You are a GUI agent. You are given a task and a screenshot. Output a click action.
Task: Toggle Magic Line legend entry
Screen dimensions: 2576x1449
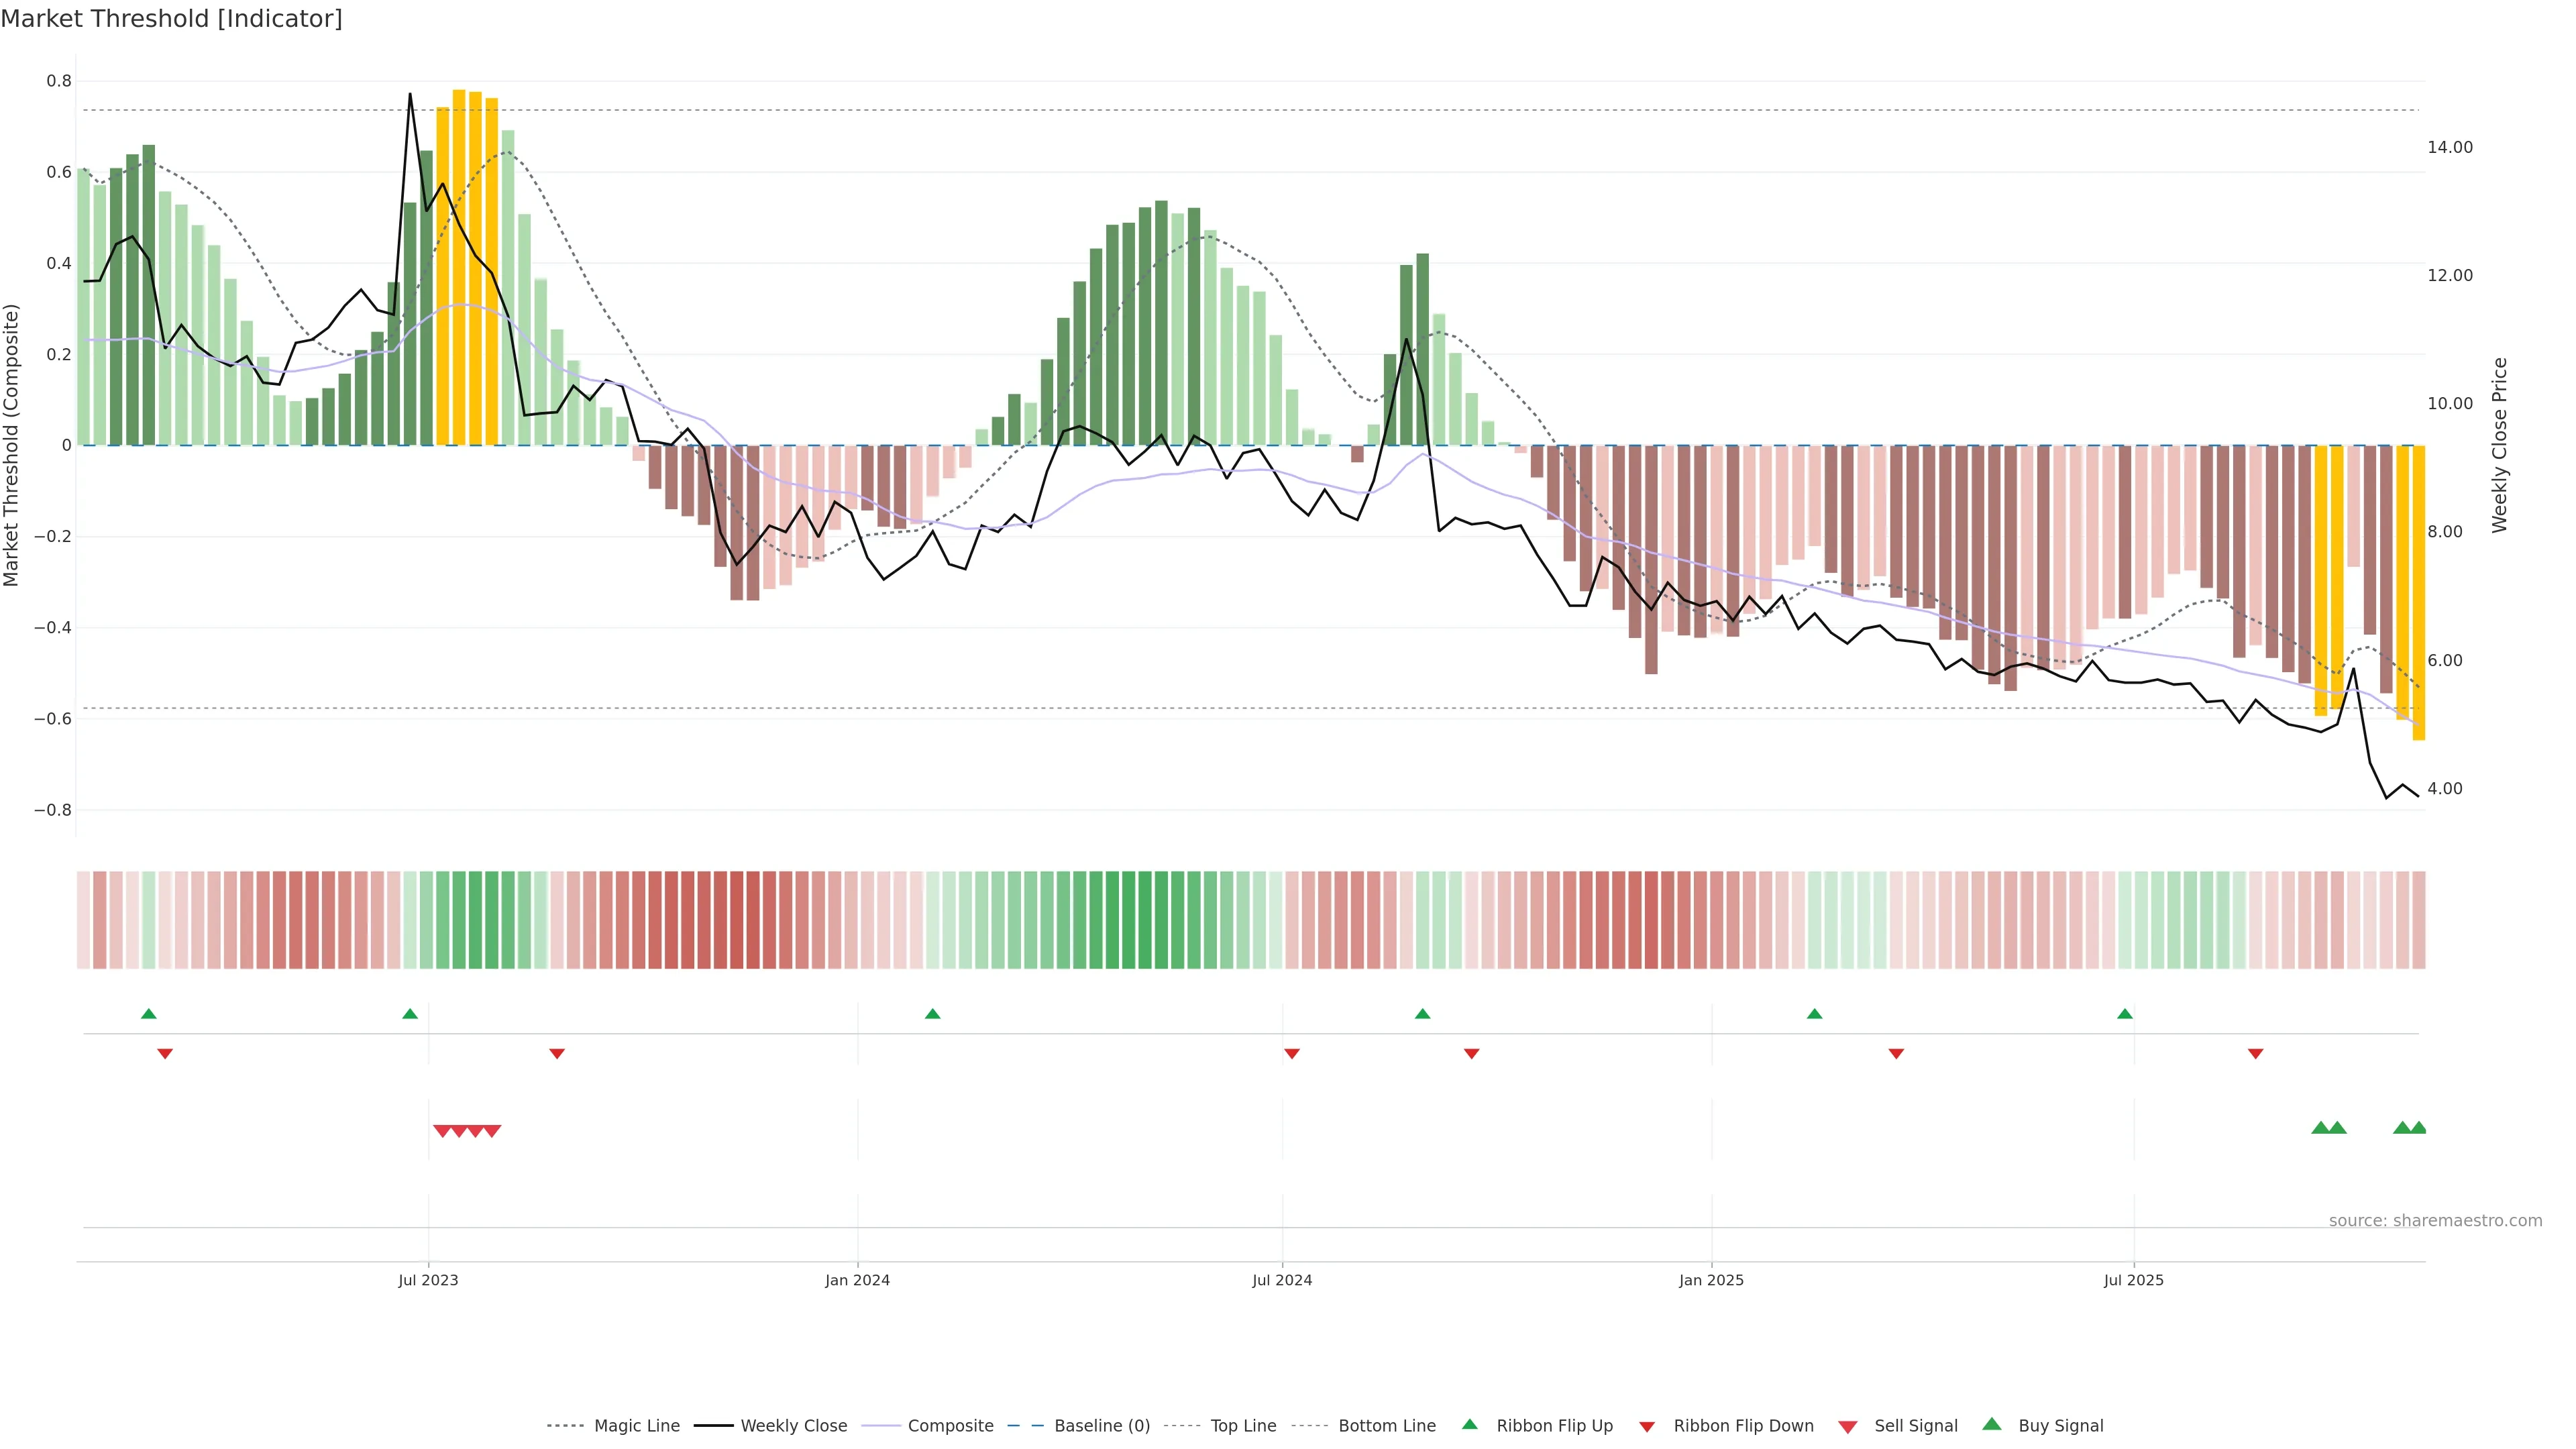(x=636, y=1426)
